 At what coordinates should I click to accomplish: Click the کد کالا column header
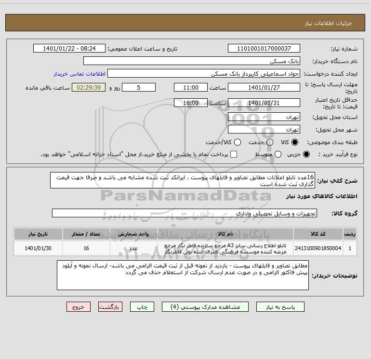[x=318, y=234]
